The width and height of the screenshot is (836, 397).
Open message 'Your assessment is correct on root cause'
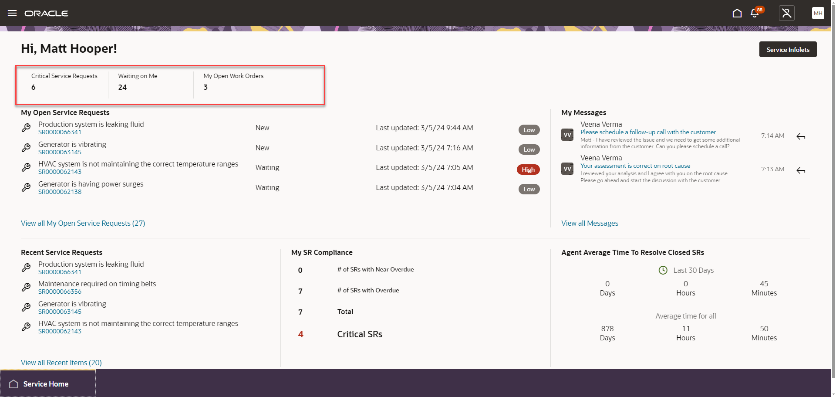pos(635,166)
